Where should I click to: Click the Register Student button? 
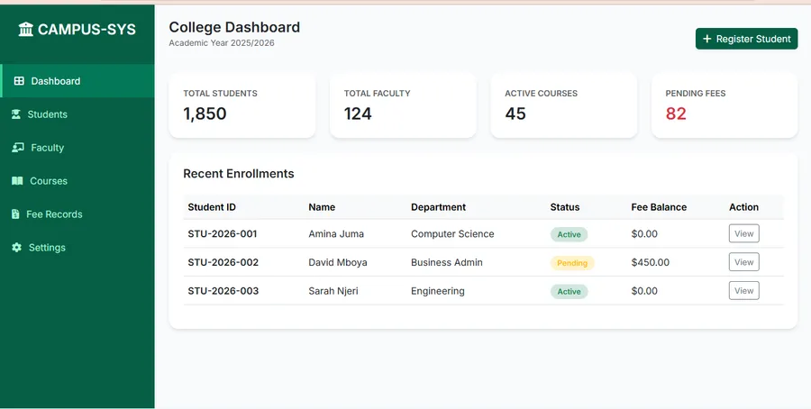746,39
